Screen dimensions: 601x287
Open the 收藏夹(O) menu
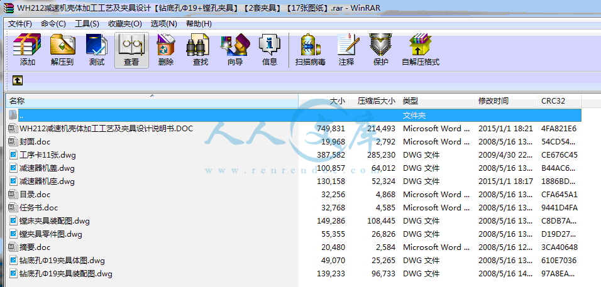pyautogui.click(x=125, y=24)
